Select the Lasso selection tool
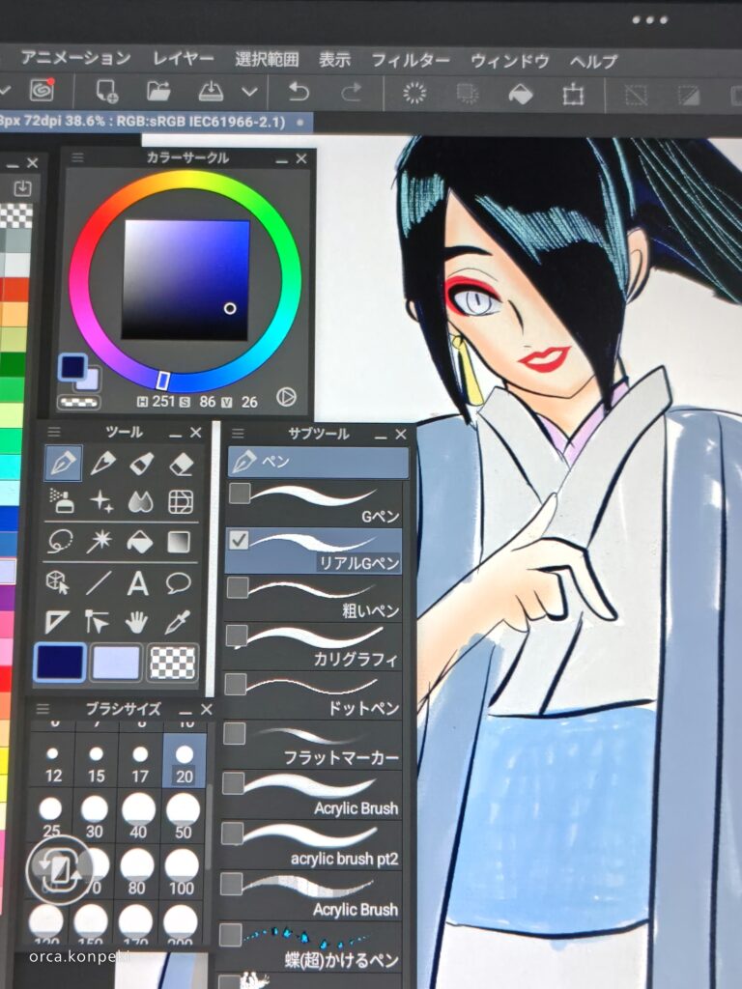The width and height of the screenshot is (742, 989). 61,542
